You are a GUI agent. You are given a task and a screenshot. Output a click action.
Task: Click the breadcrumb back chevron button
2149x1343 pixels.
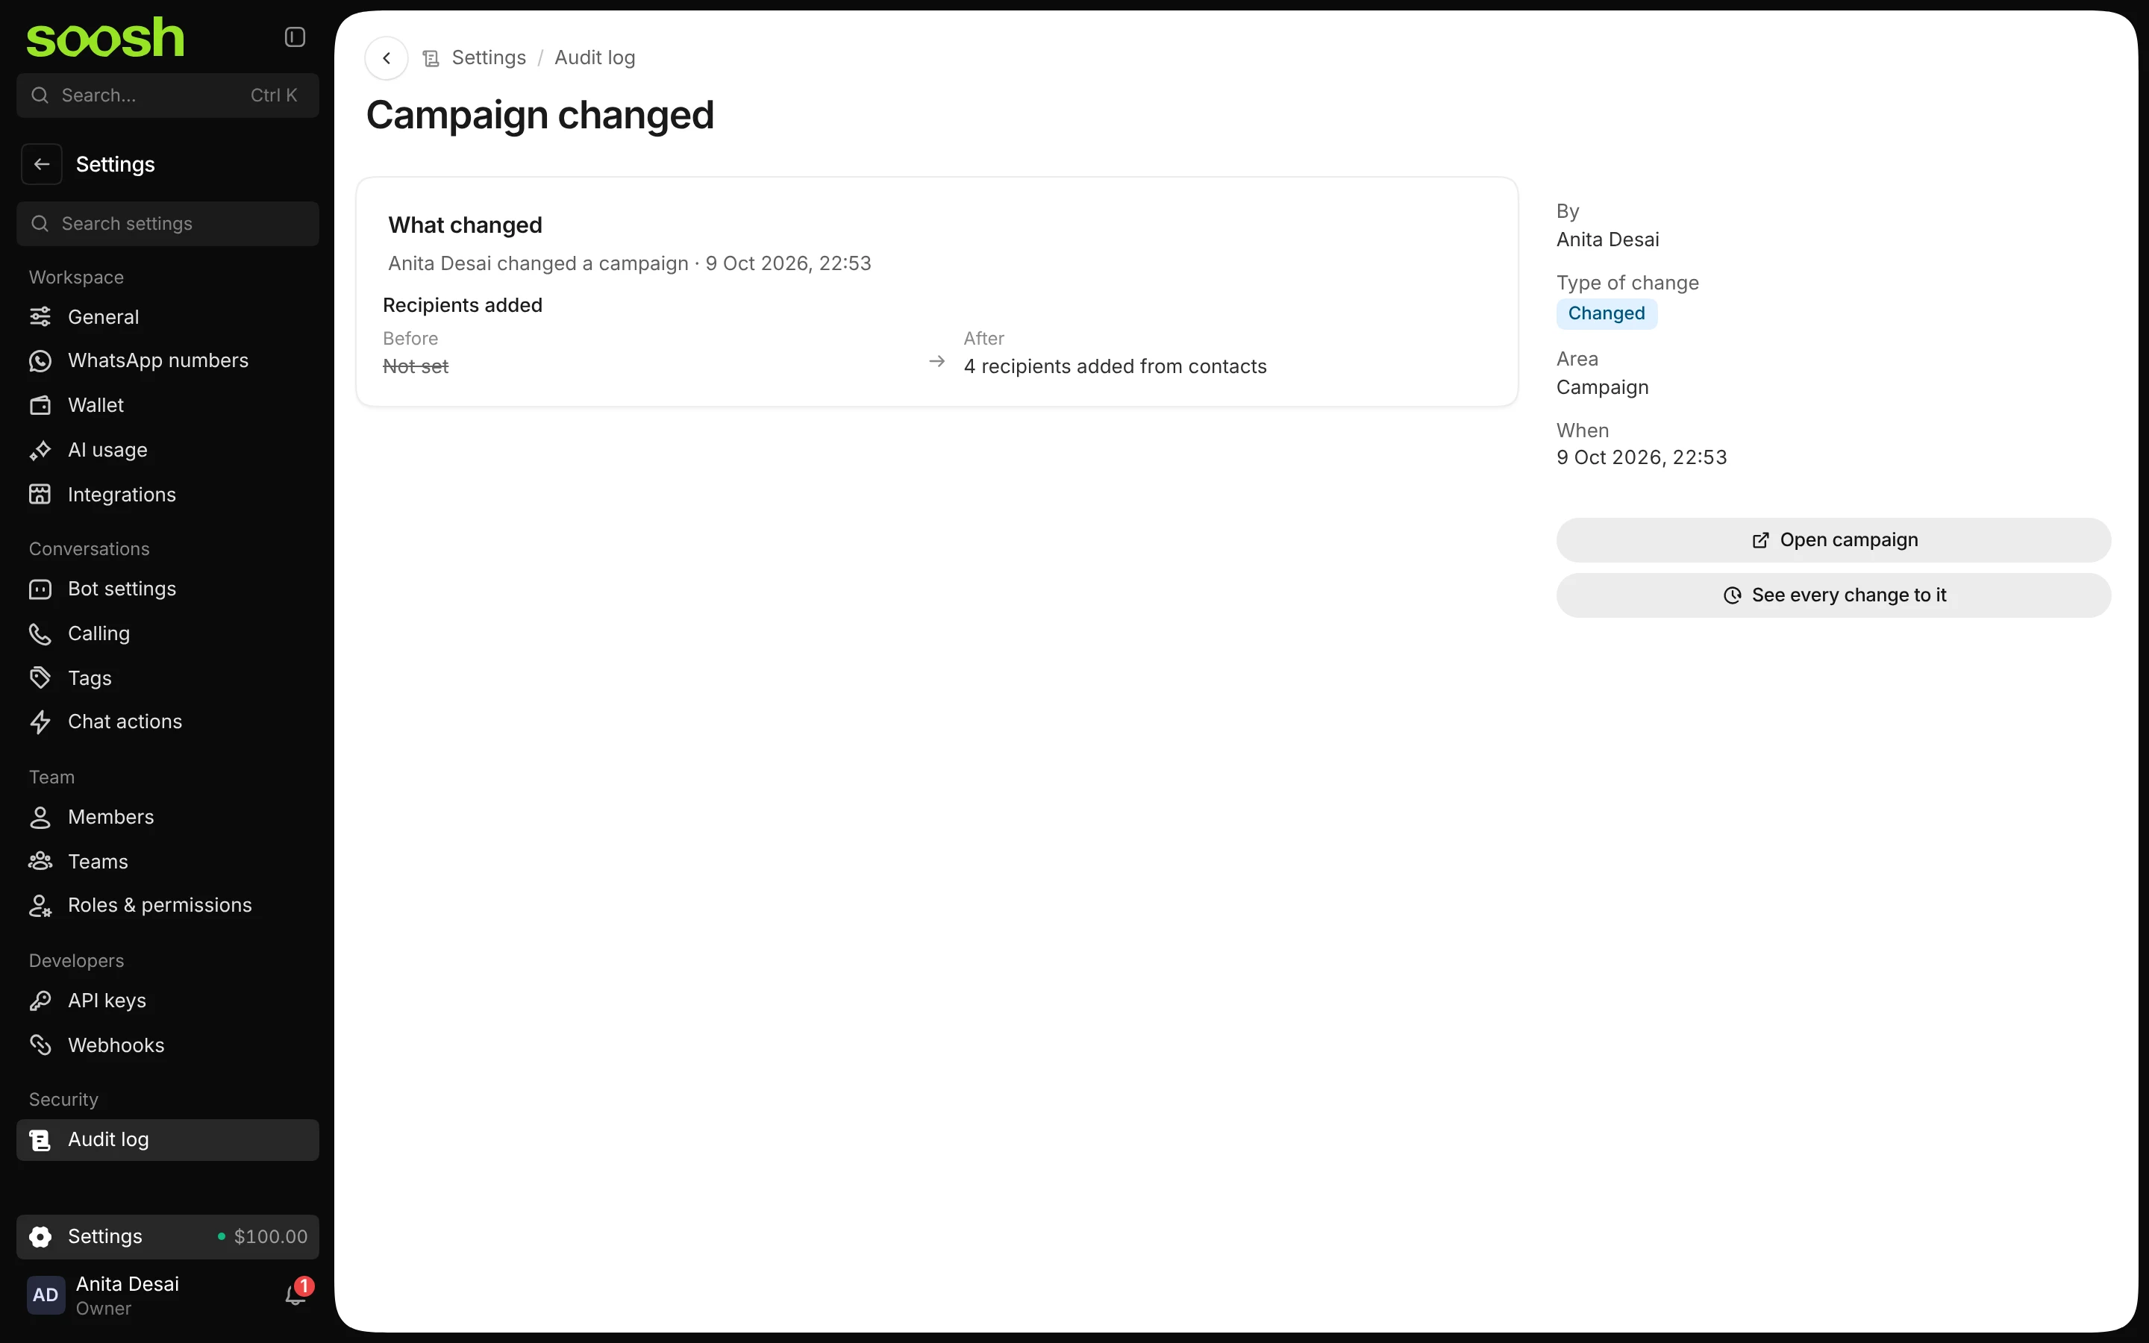point(387,57)
